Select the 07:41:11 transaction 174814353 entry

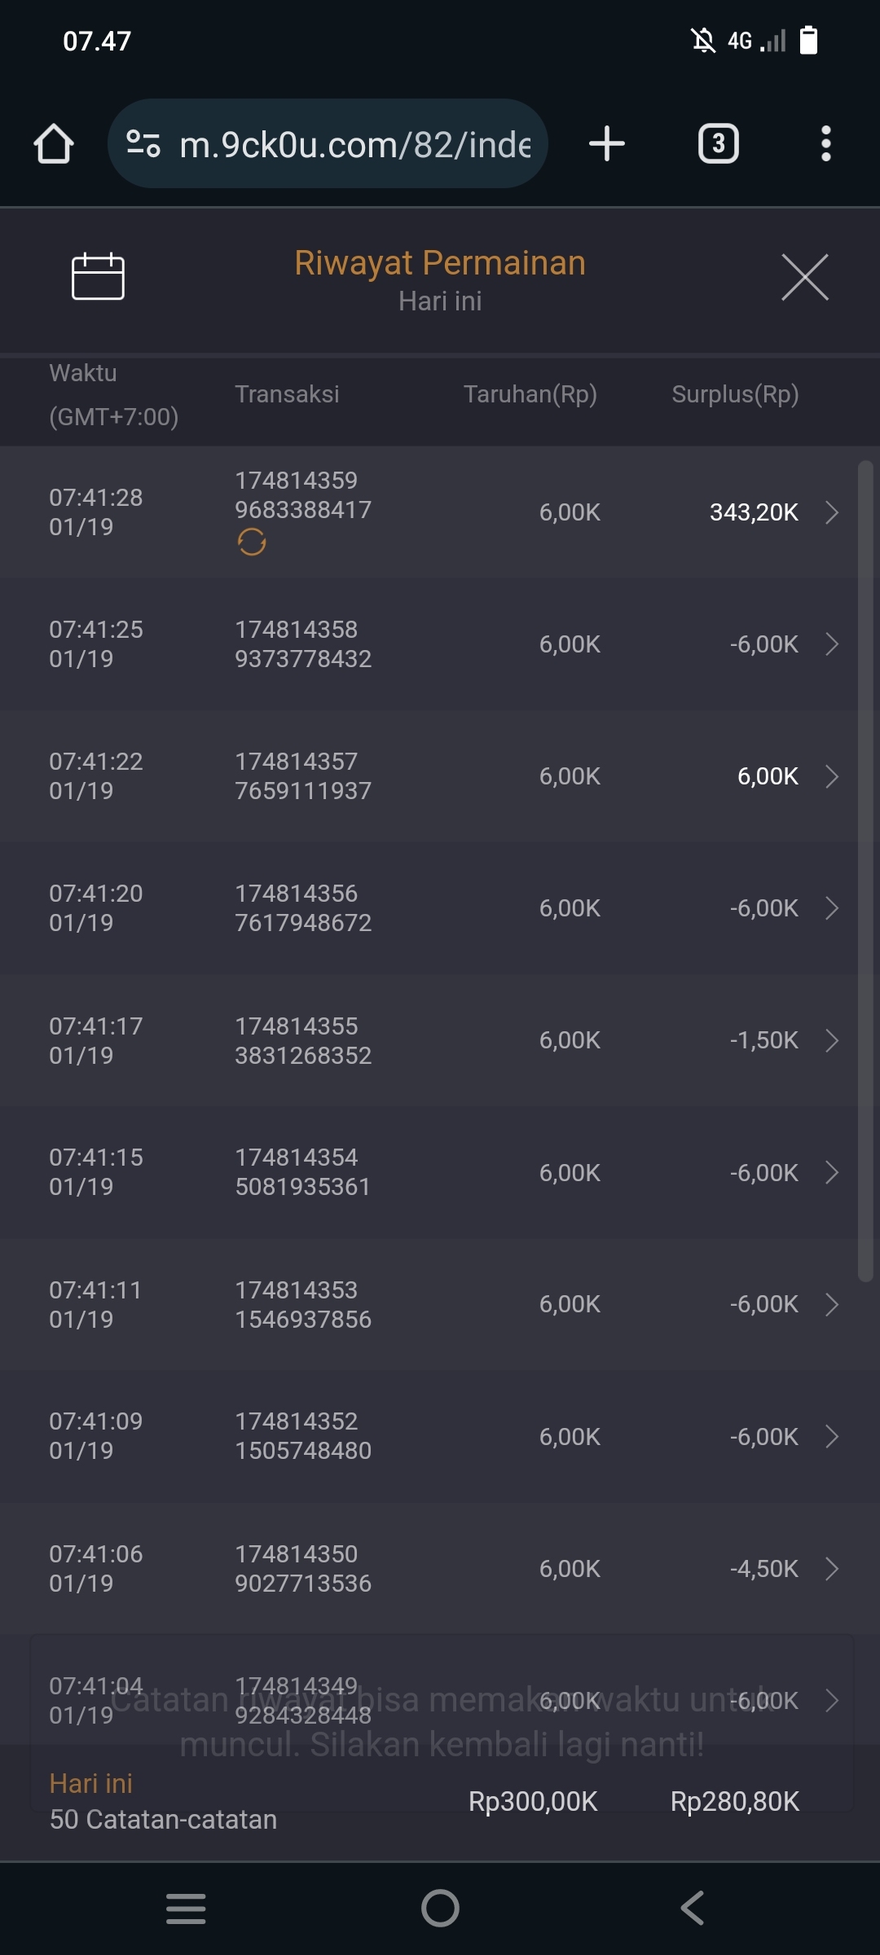pyautogui.click(x=303, y=1304)
